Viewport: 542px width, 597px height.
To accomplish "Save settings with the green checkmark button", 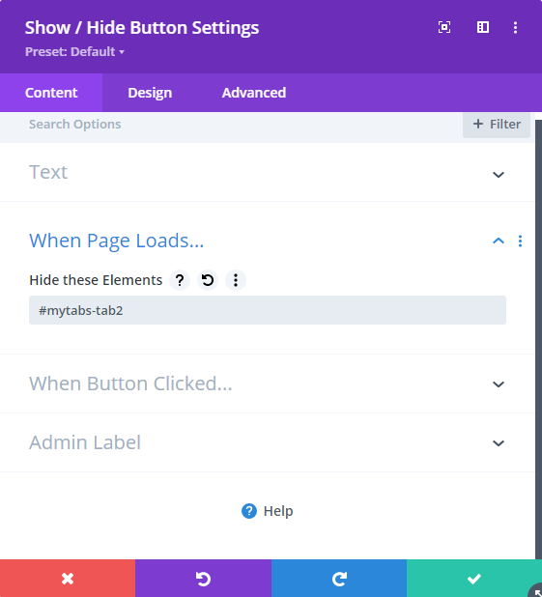I will [474, 579].
